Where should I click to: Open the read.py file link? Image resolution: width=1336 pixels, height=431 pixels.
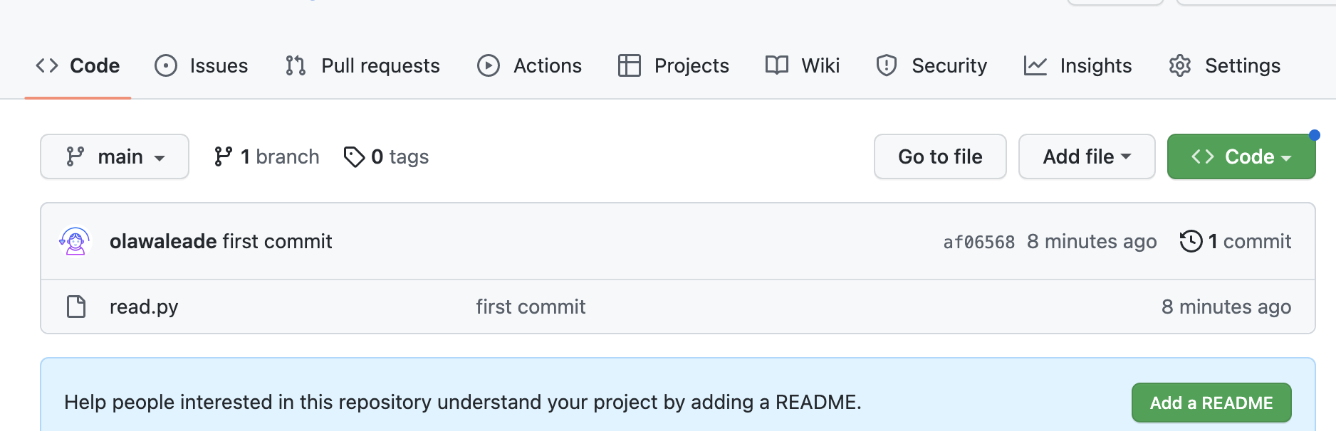click(144, 307)
